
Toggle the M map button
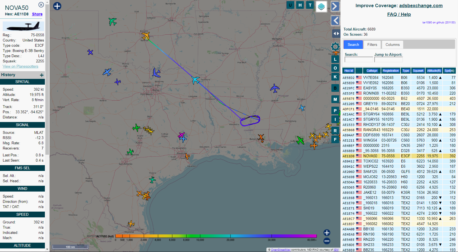tap(335, 99)
